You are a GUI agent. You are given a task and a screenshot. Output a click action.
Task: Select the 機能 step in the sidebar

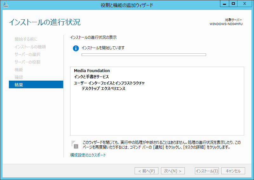[19, 70]
